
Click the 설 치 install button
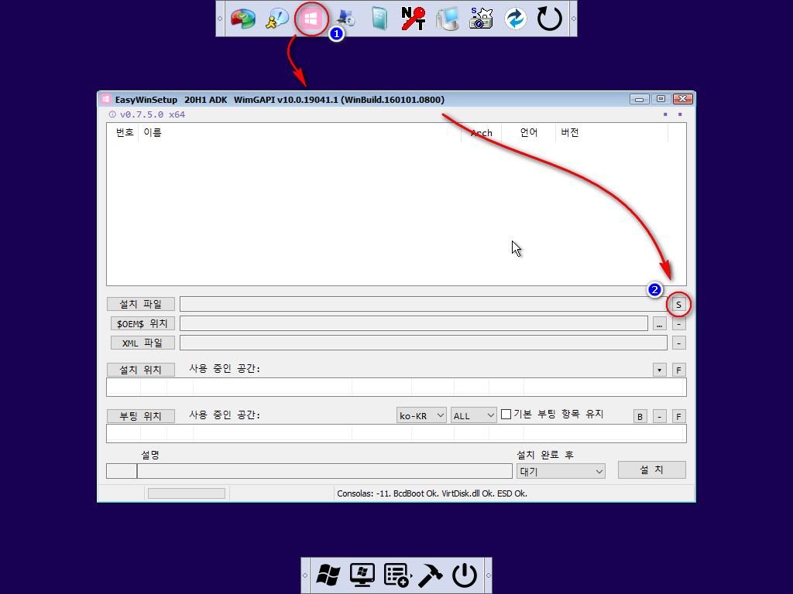[652, 469]
